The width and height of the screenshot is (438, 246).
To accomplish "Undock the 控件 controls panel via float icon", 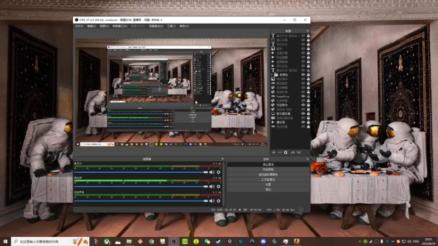I will (x=308, y=159).
